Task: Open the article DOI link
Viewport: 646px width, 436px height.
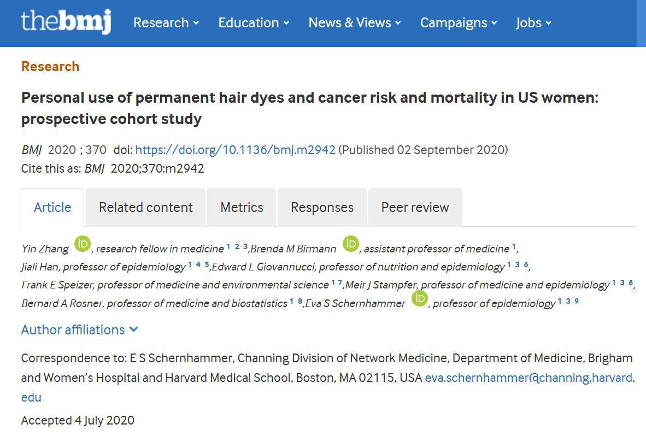Action: point(235,150)
